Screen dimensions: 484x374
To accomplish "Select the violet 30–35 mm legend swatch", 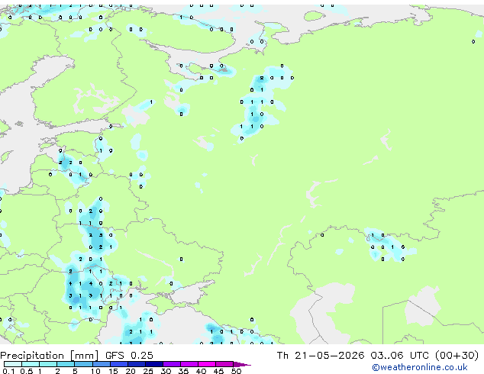I will pos(171,364).
